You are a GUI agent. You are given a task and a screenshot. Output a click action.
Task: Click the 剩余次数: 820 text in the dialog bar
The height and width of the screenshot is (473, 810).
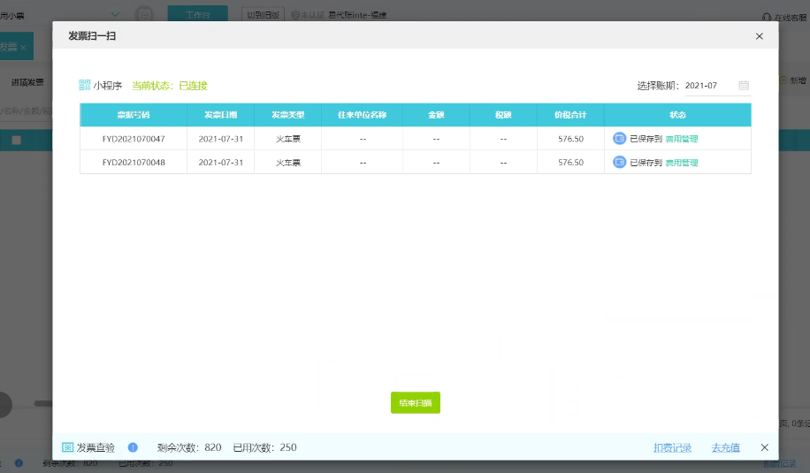(x=189, y=447)
